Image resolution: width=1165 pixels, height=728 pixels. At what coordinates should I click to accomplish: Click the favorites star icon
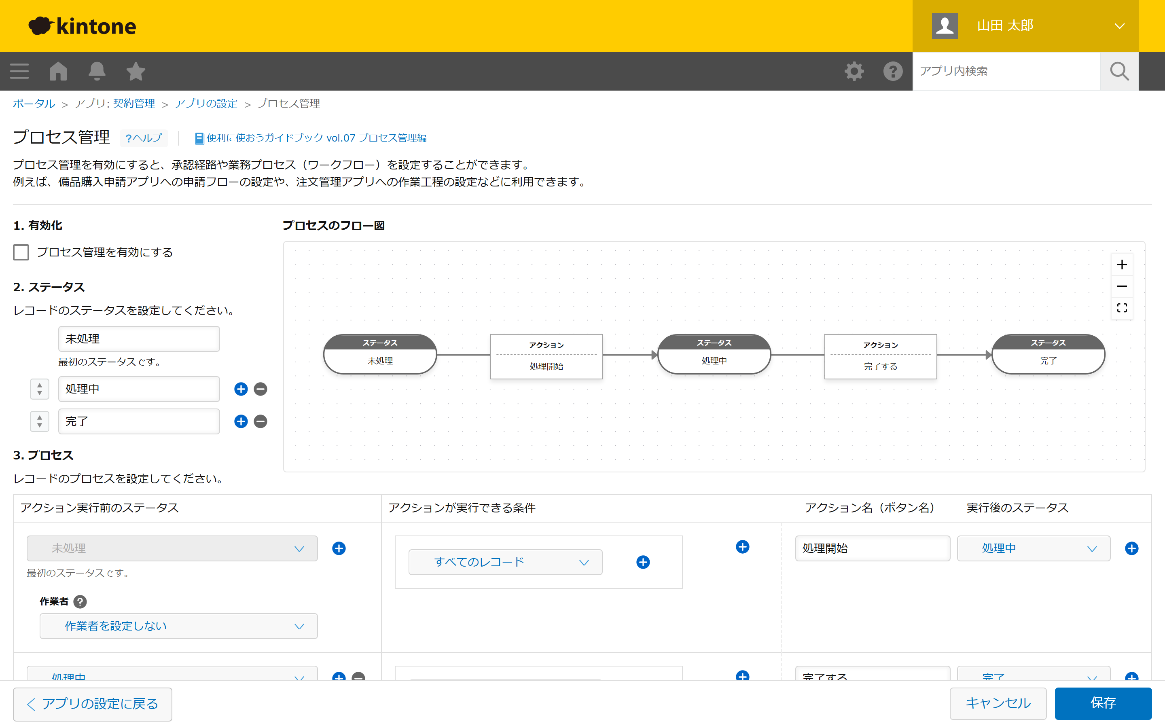136,71
